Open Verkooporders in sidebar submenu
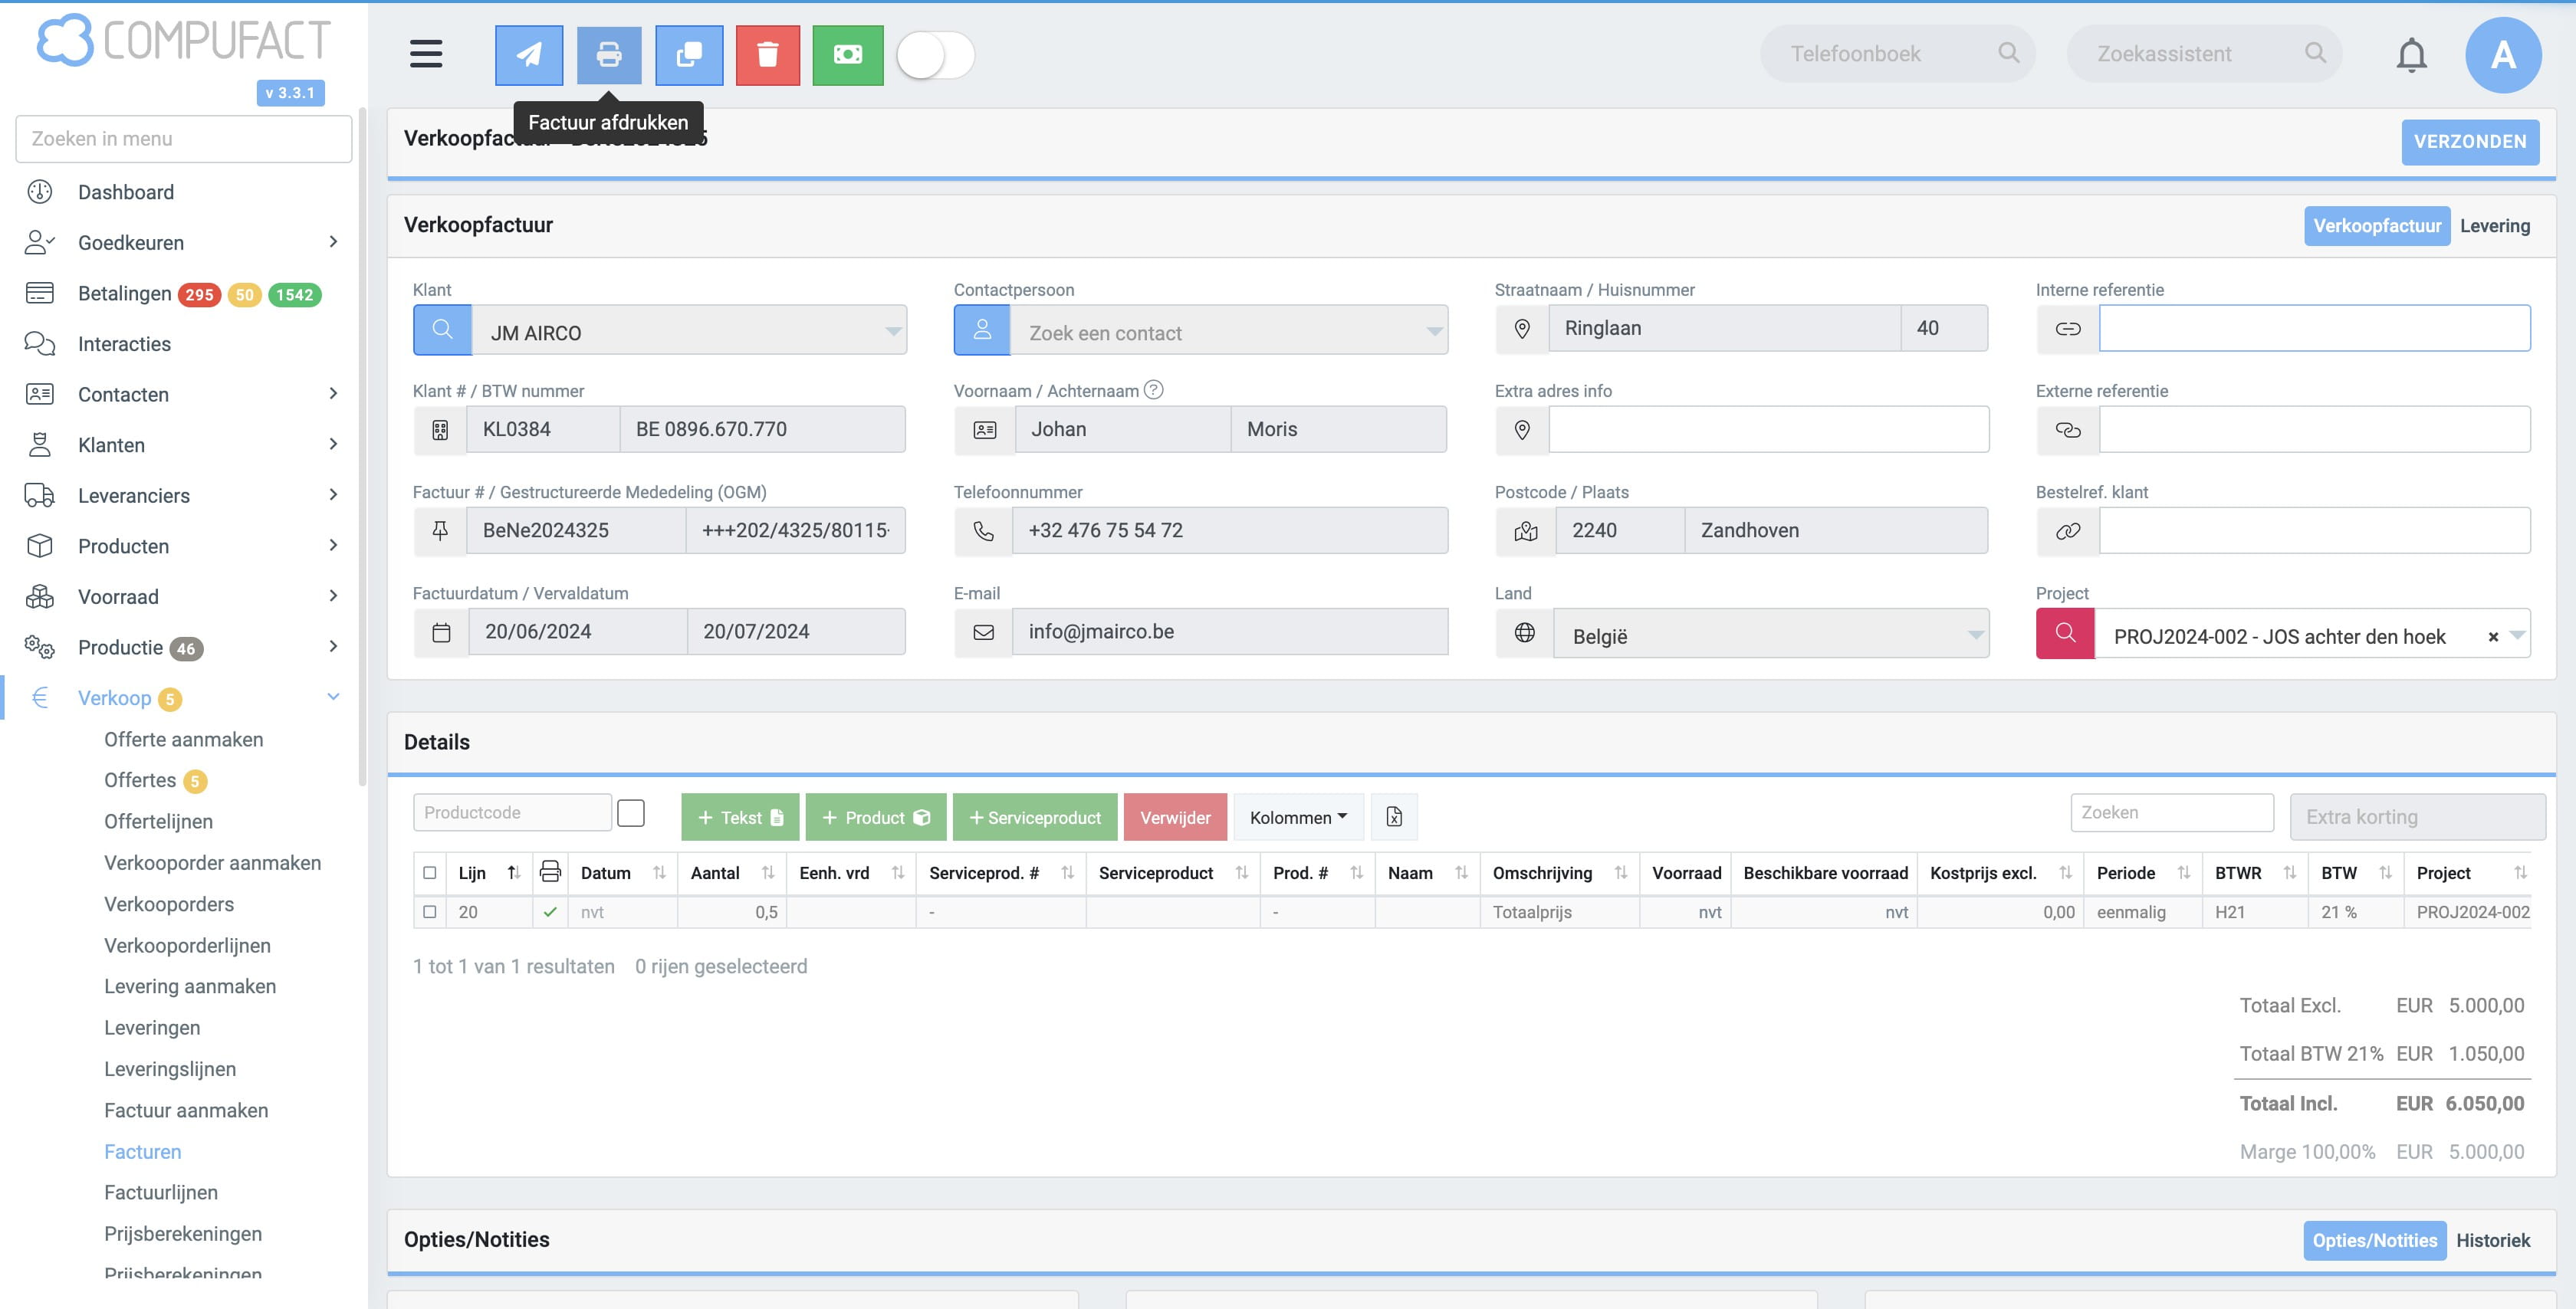The image size is (2576, 1309). click(169, 904)
